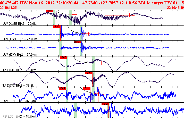Select the UW BLN EHZ -- 36.3km label

point(19,101)
